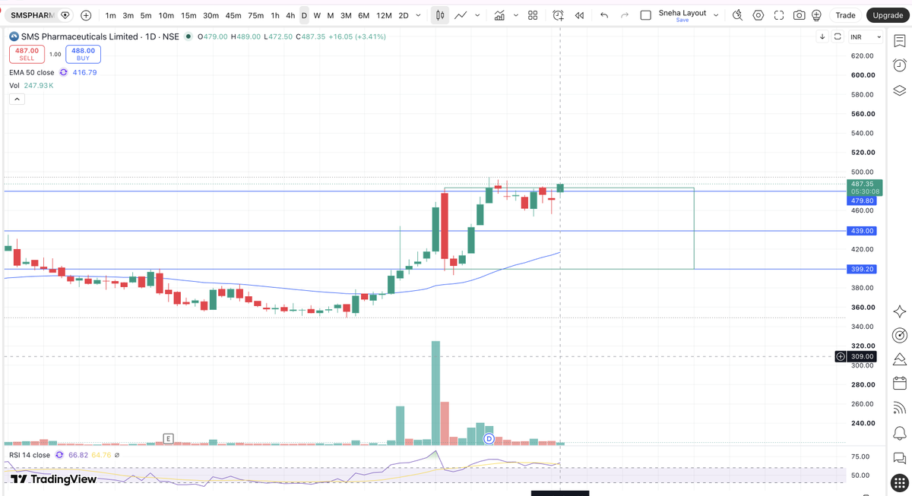
Task: Open the Indicators icon
Action: click(499, 15)
